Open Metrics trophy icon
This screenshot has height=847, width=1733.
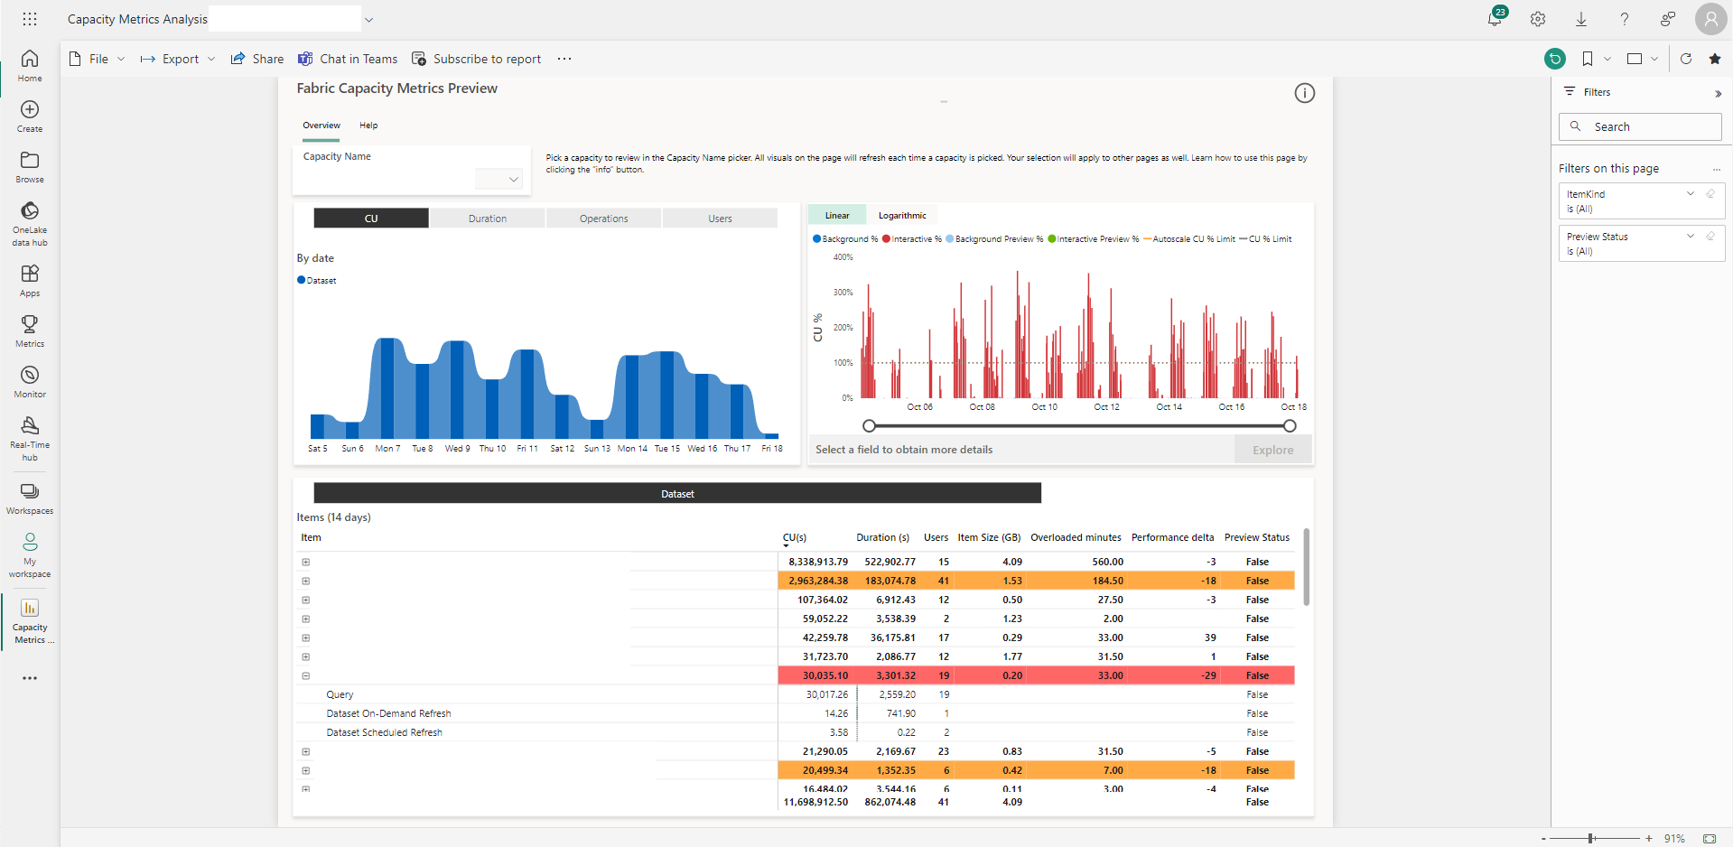point(30,331)
